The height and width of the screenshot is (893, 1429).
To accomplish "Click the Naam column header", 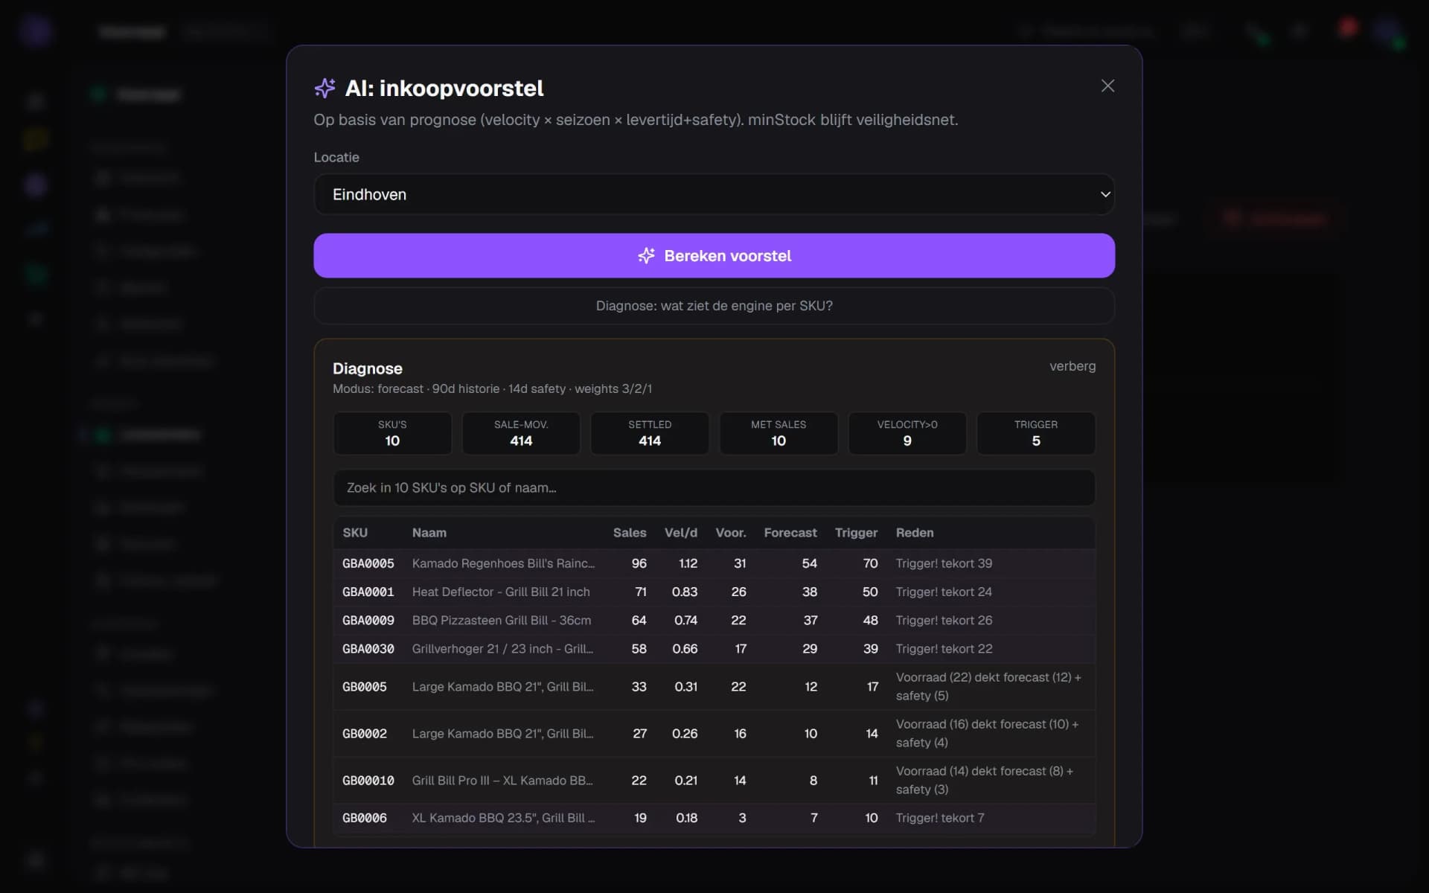I will (429, 533).
